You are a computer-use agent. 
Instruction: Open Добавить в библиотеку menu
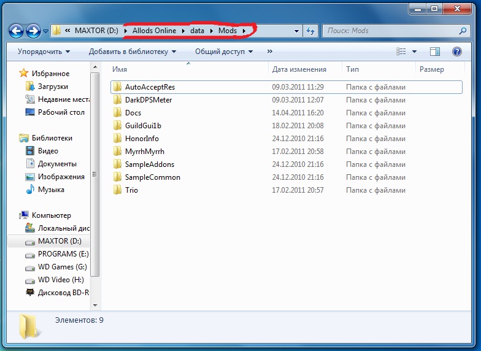coord(133,52)
